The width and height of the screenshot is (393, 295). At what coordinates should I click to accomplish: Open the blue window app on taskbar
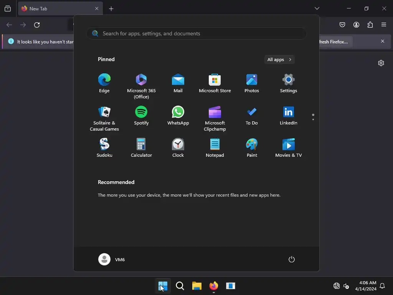click(x=231, y=286)
